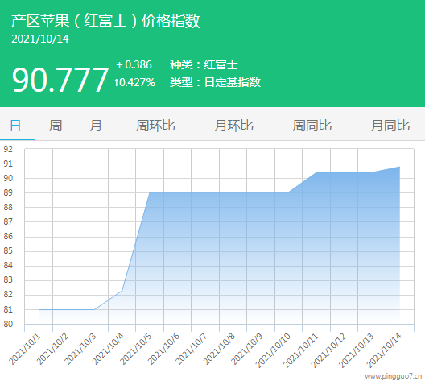425x385 pixels.
Task: Click the label 类型：日定基指数
Action: click(215, 82)
